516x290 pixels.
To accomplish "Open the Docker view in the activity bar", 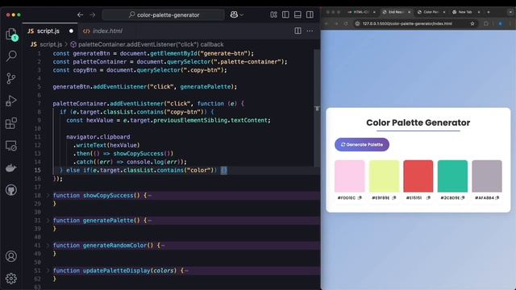I will point(11,168).
